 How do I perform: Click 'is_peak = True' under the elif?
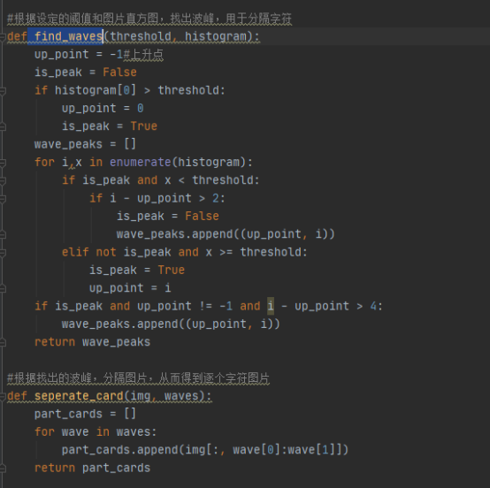[137, 270]
